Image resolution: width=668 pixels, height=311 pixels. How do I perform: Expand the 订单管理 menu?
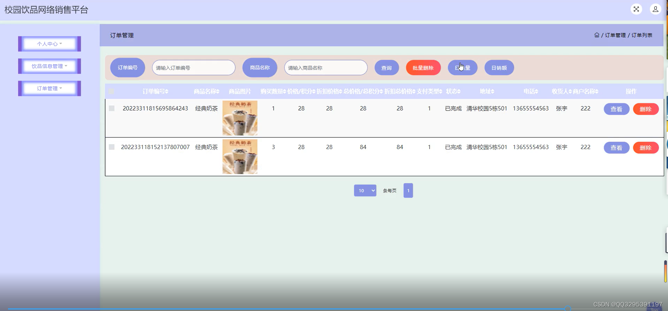pos(49,88)
